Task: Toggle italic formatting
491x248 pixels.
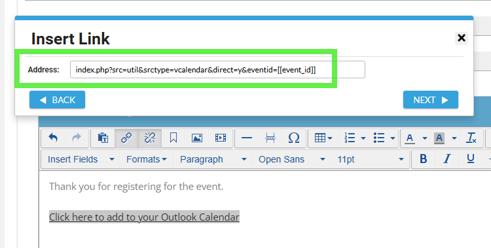Action: pyautogui.click(x=447, y=159)
